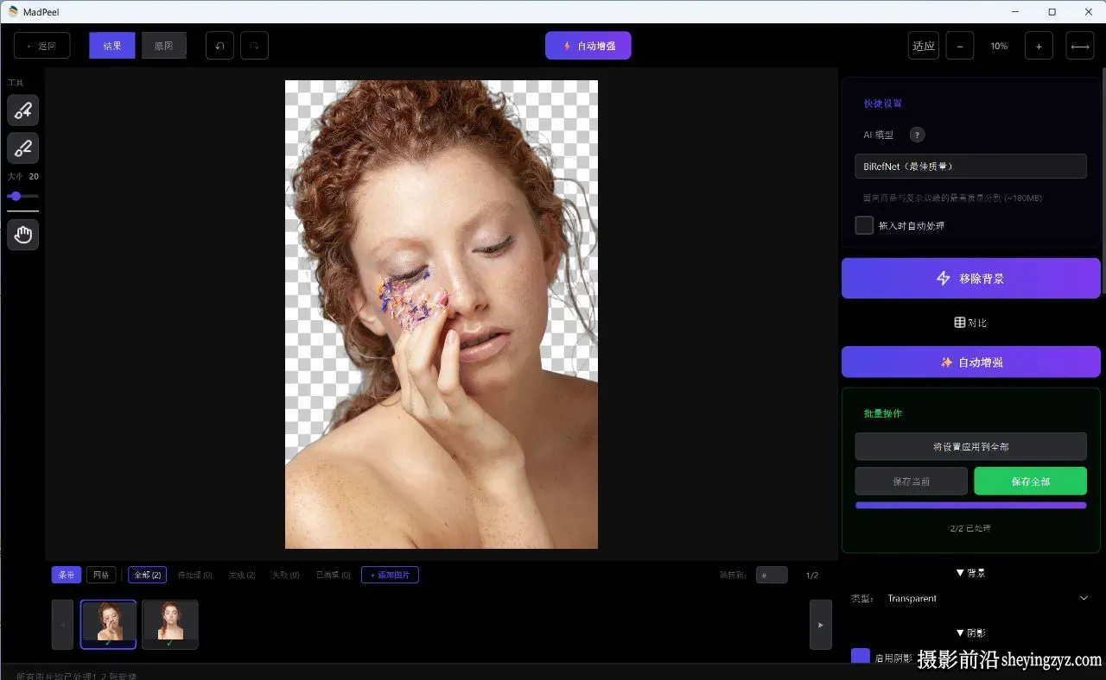Viewport: 1106px width, 680px height.
Task: Collapse the 背景 section
Action: point(970,573)
